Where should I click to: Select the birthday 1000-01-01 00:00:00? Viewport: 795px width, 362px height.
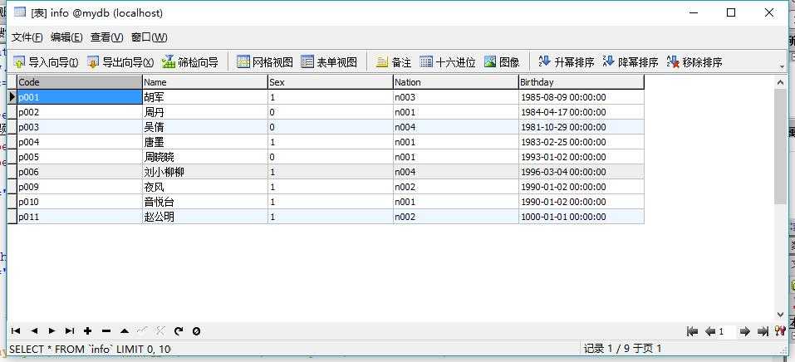point(581,217)
